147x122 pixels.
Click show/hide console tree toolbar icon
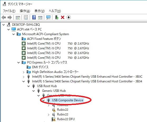coord(18,18)
